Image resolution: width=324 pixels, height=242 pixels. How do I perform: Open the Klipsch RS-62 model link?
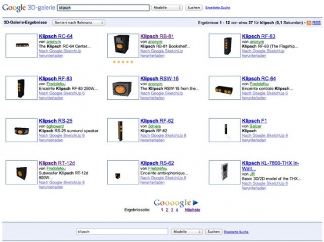(157, 163)
